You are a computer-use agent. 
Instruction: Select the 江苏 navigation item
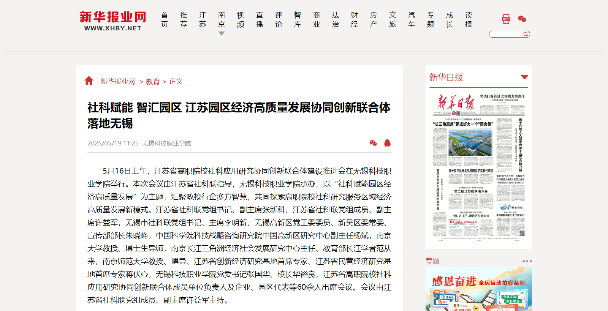pyautogui.click(x=203, y=20)
